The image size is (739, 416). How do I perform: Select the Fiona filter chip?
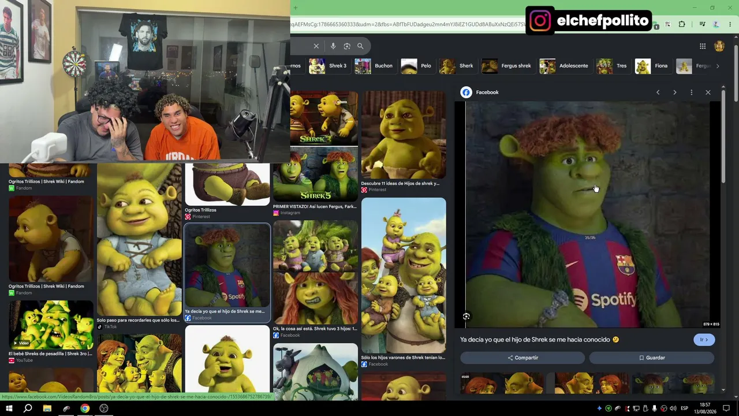pyautogui.click(x=652, y=66)
